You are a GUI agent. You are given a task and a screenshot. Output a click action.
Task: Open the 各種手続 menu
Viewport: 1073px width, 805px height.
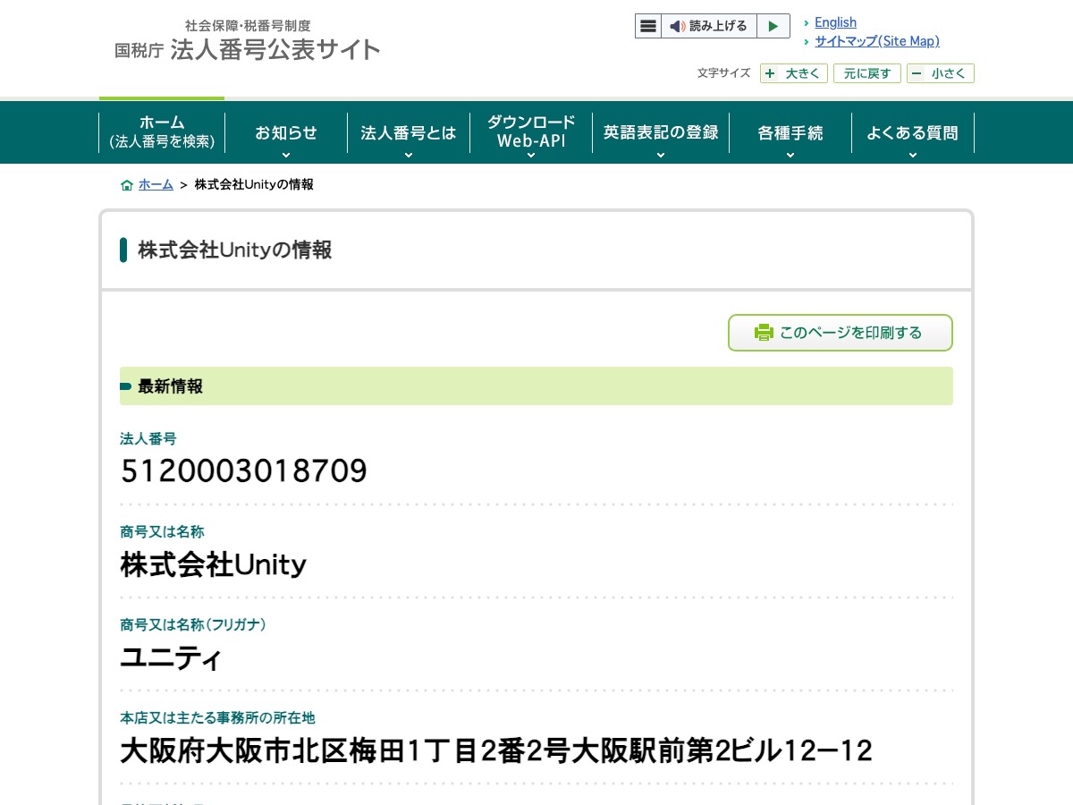pos(790,132)
